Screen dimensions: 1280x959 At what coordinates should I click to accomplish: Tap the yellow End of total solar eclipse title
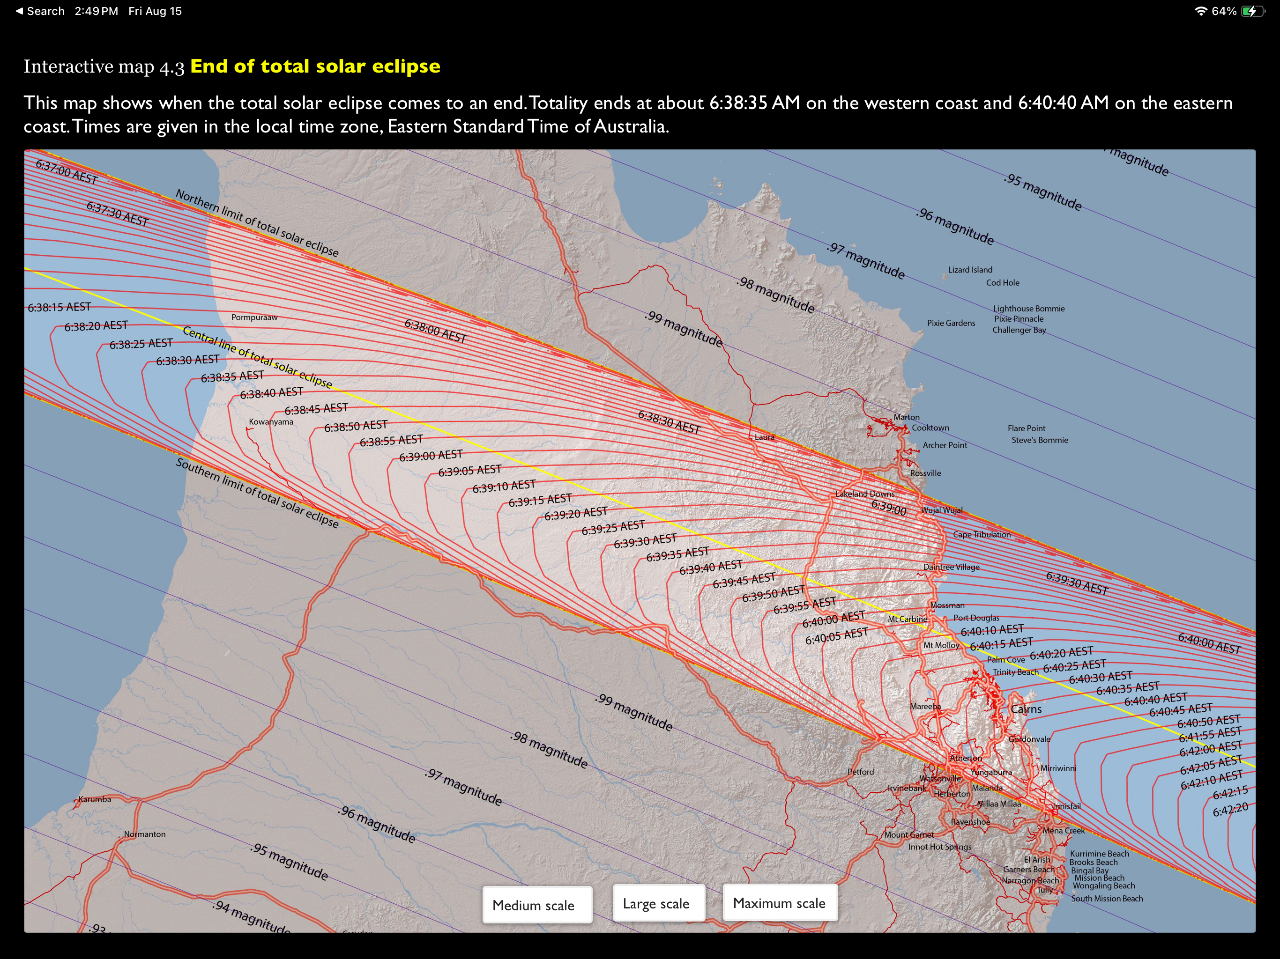coord(315,66)
